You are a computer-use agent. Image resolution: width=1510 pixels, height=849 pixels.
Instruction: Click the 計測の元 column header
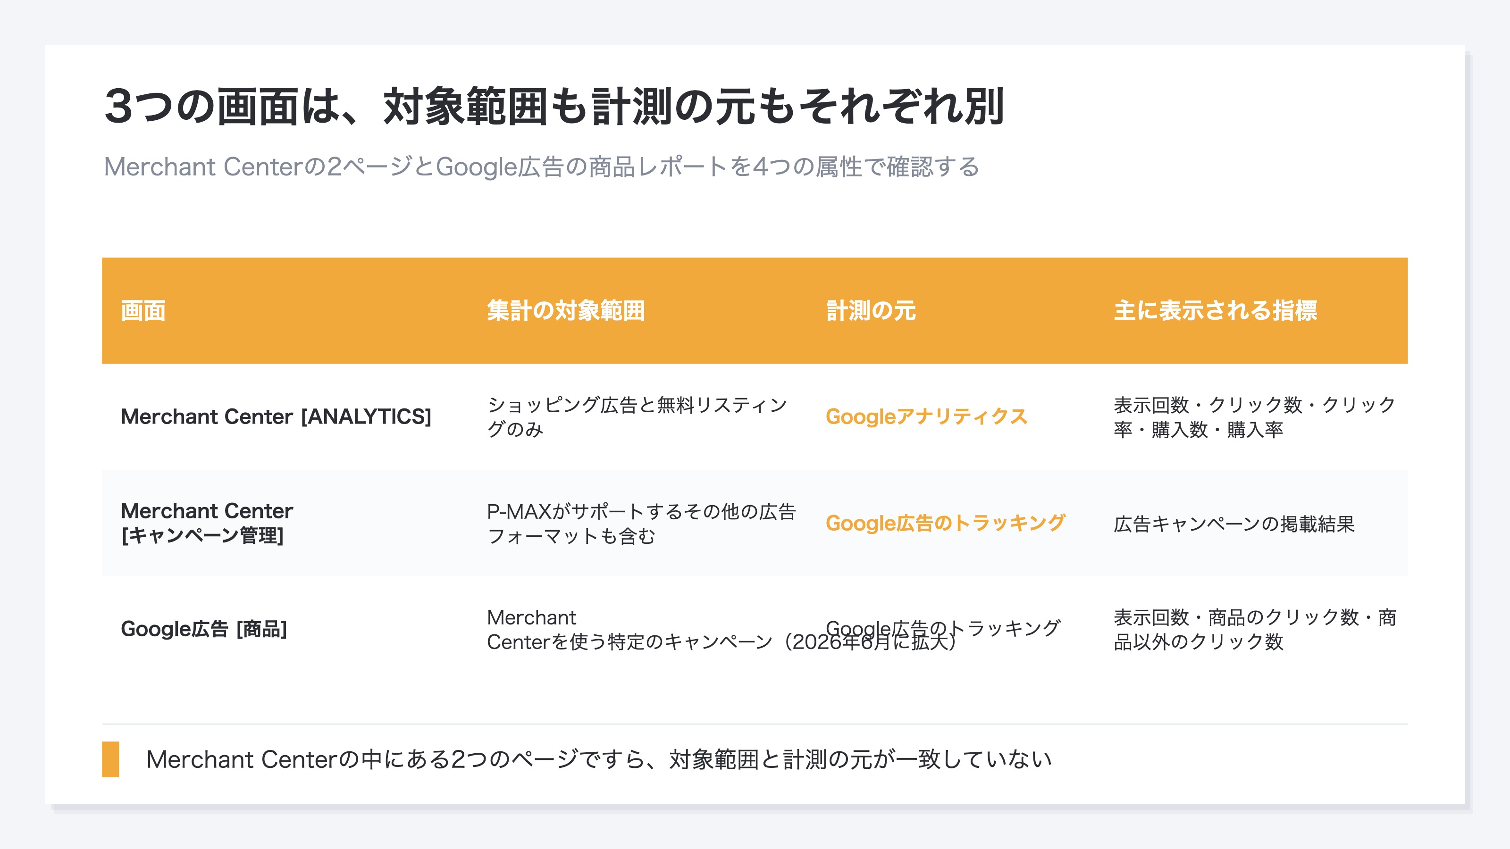pyautogui.click(x=871, y=310)
